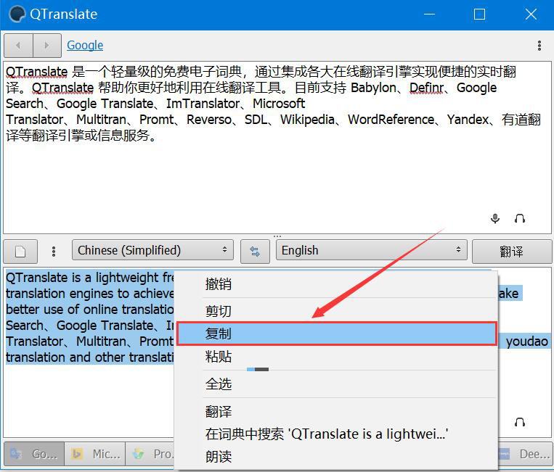Open the English target language dropdown
This screenshot has width=554, height=472.
371,250
